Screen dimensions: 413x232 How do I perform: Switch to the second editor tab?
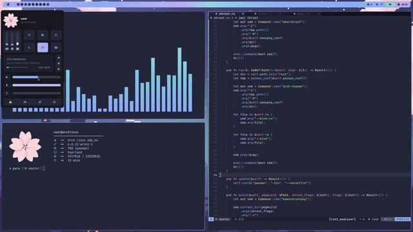[x=265, y=14]
